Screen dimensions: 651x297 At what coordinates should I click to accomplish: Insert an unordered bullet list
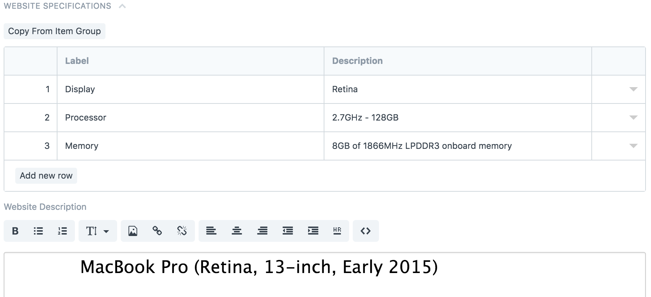point(38,231)
